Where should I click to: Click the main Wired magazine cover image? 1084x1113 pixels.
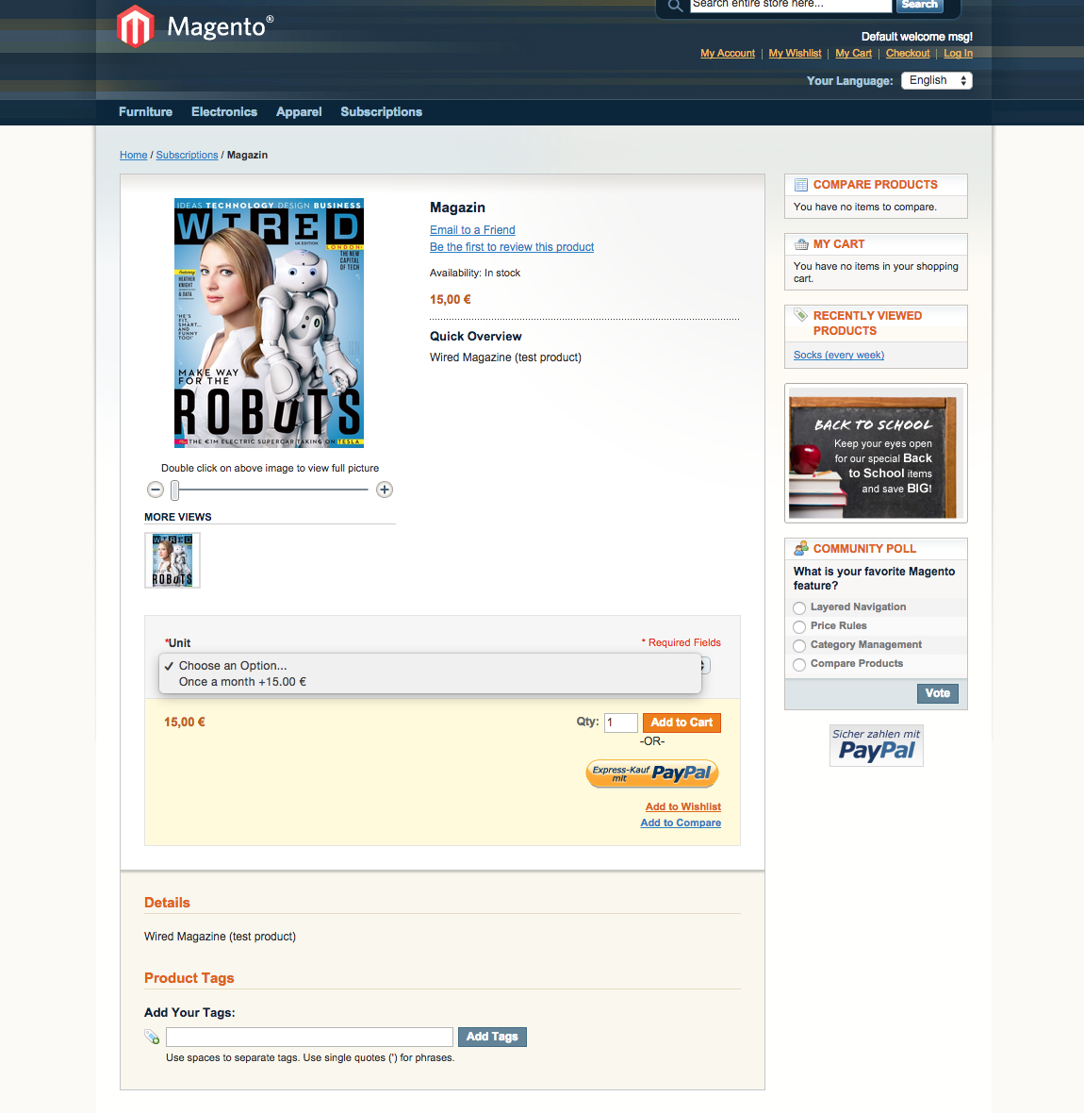(x=269, y=323)
